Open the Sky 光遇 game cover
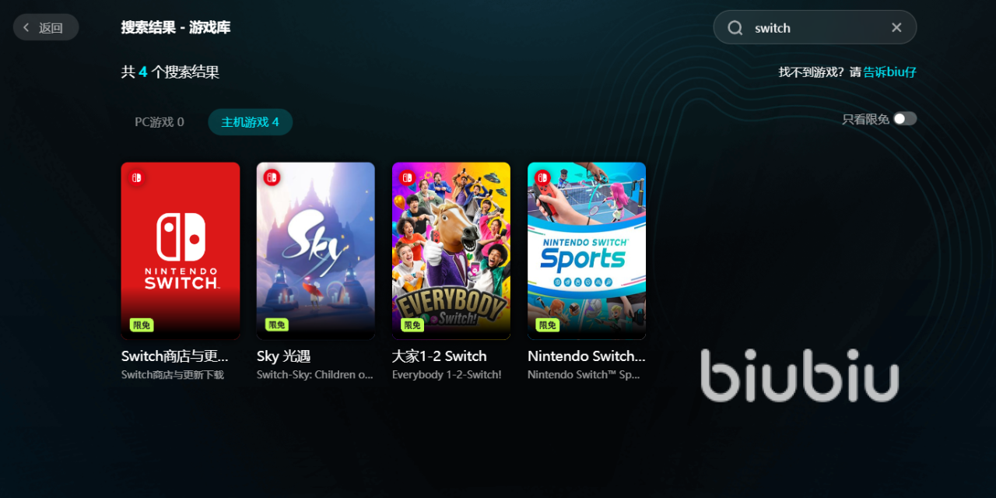The width and height of the screenshot is (996, 498). point(316,251)
